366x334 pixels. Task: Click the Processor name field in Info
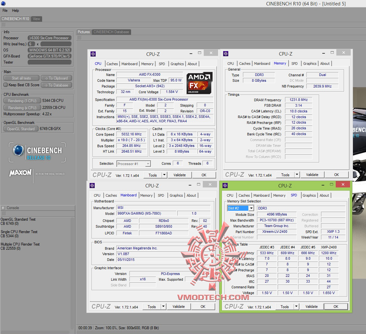49,38
